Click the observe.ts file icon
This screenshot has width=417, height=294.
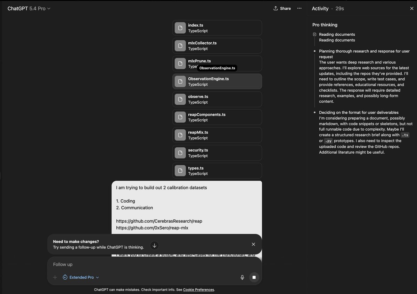click(x=180, y=99)
